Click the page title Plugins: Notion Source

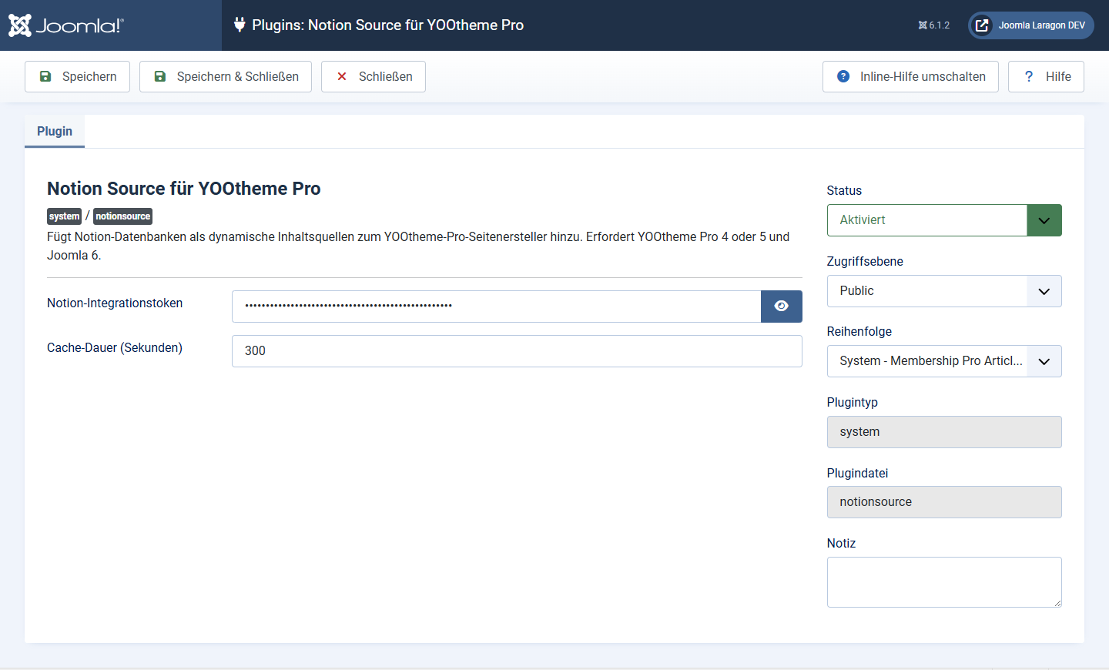point(388,25)
